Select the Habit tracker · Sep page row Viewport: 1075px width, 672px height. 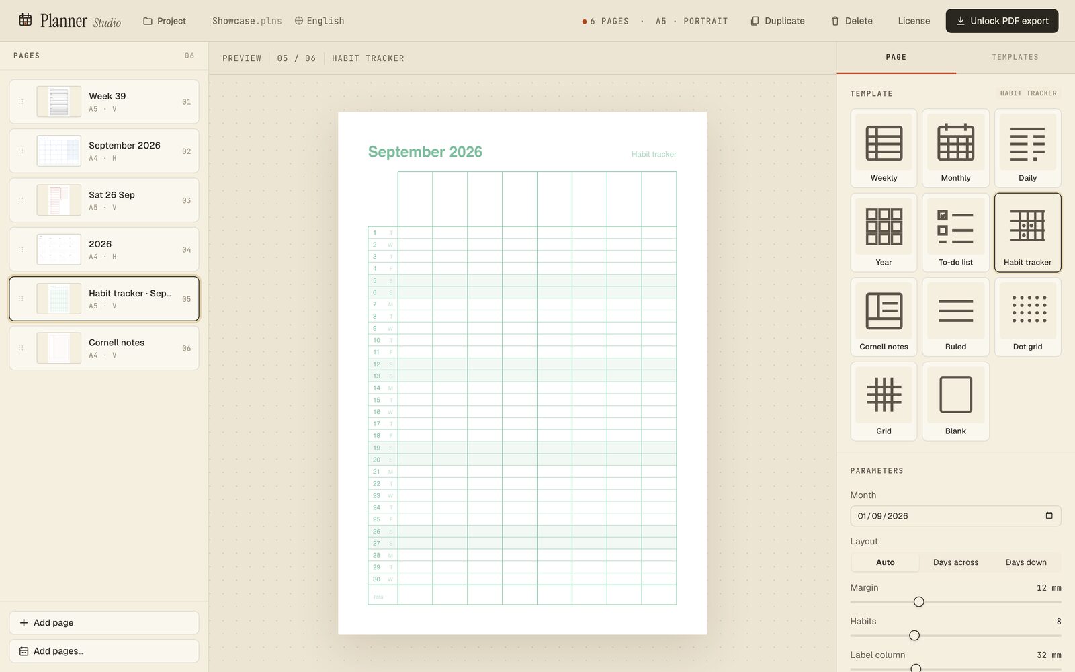pos(104,298)
